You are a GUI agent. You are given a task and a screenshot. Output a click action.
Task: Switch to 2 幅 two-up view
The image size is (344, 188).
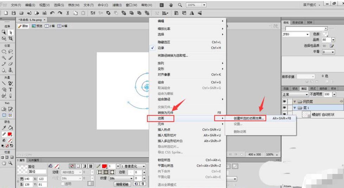(x=50, y=26)
